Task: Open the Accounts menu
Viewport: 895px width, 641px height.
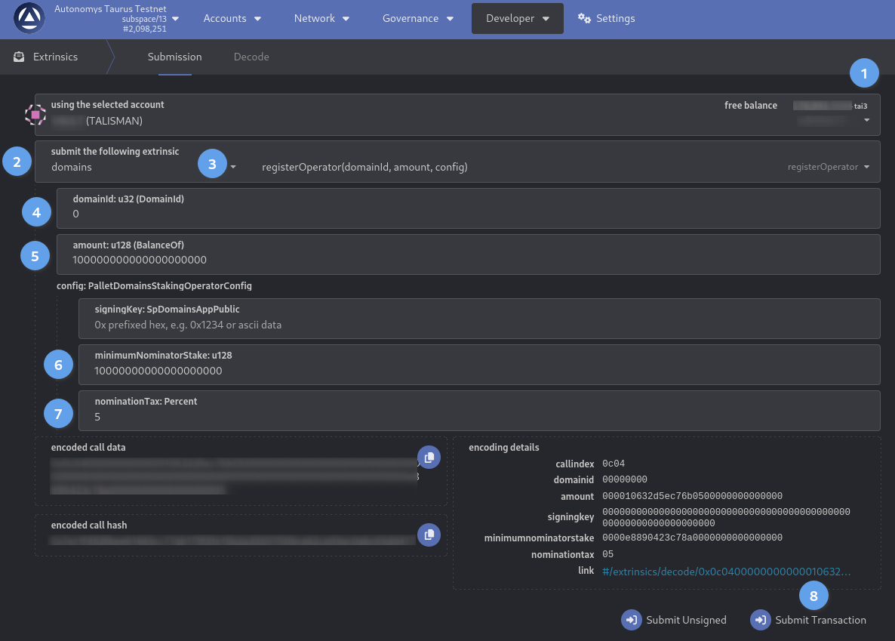Action: [232, 18]
